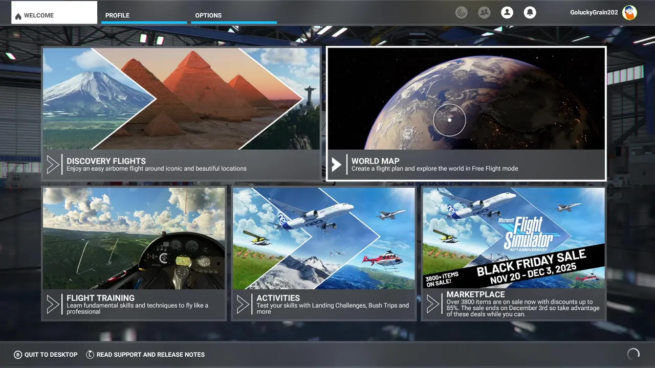Screen dimensions: 655x368
Task: Click the World Map play arrow
Action: 336,165
